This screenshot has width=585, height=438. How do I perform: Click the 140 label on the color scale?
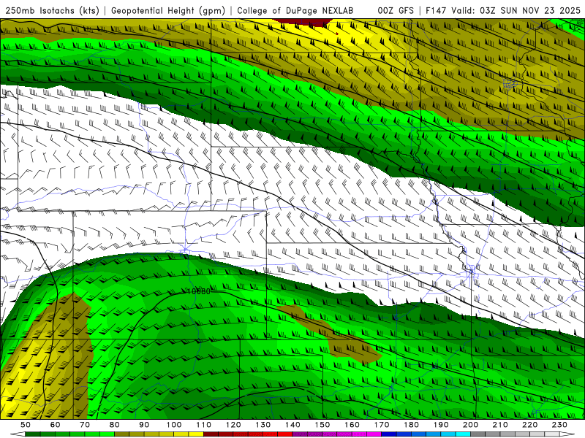[x=292, y=425]
